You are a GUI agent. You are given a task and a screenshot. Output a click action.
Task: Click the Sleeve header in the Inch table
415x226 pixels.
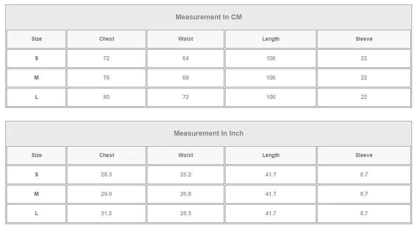pyautogui.click(x=364, y=155)
